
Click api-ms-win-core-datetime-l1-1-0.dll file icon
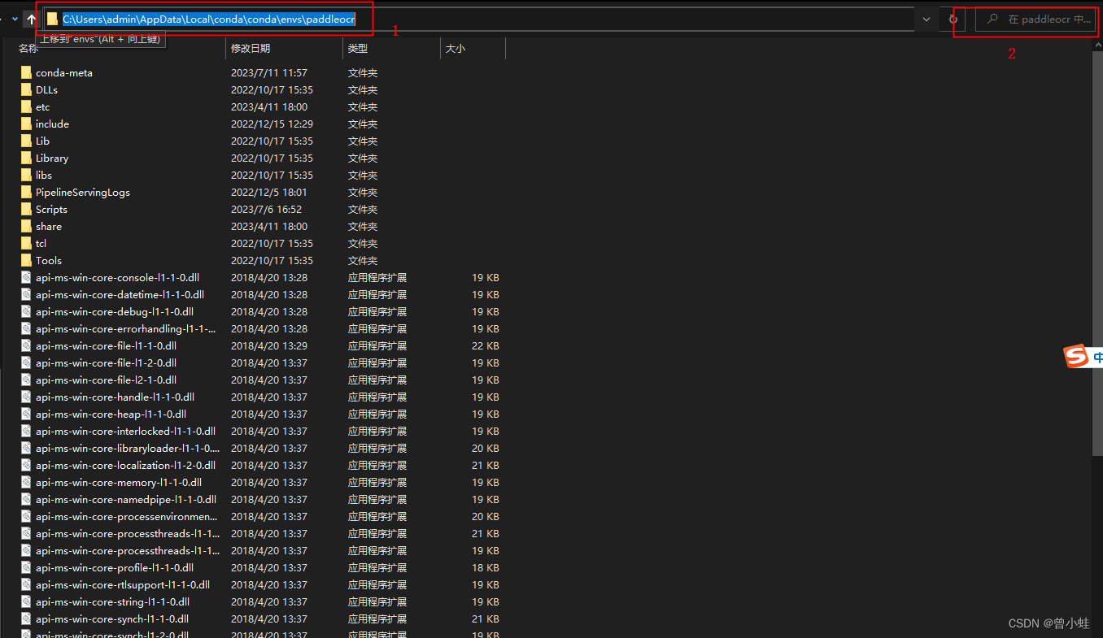click(x=26, y=295)
